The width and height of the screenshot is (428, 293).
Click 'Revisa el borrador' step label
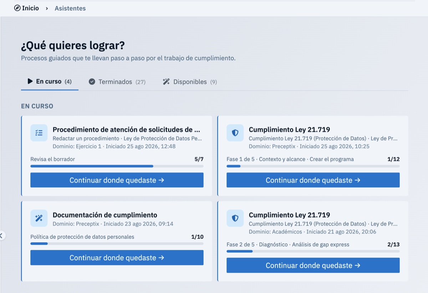(53, 159)
